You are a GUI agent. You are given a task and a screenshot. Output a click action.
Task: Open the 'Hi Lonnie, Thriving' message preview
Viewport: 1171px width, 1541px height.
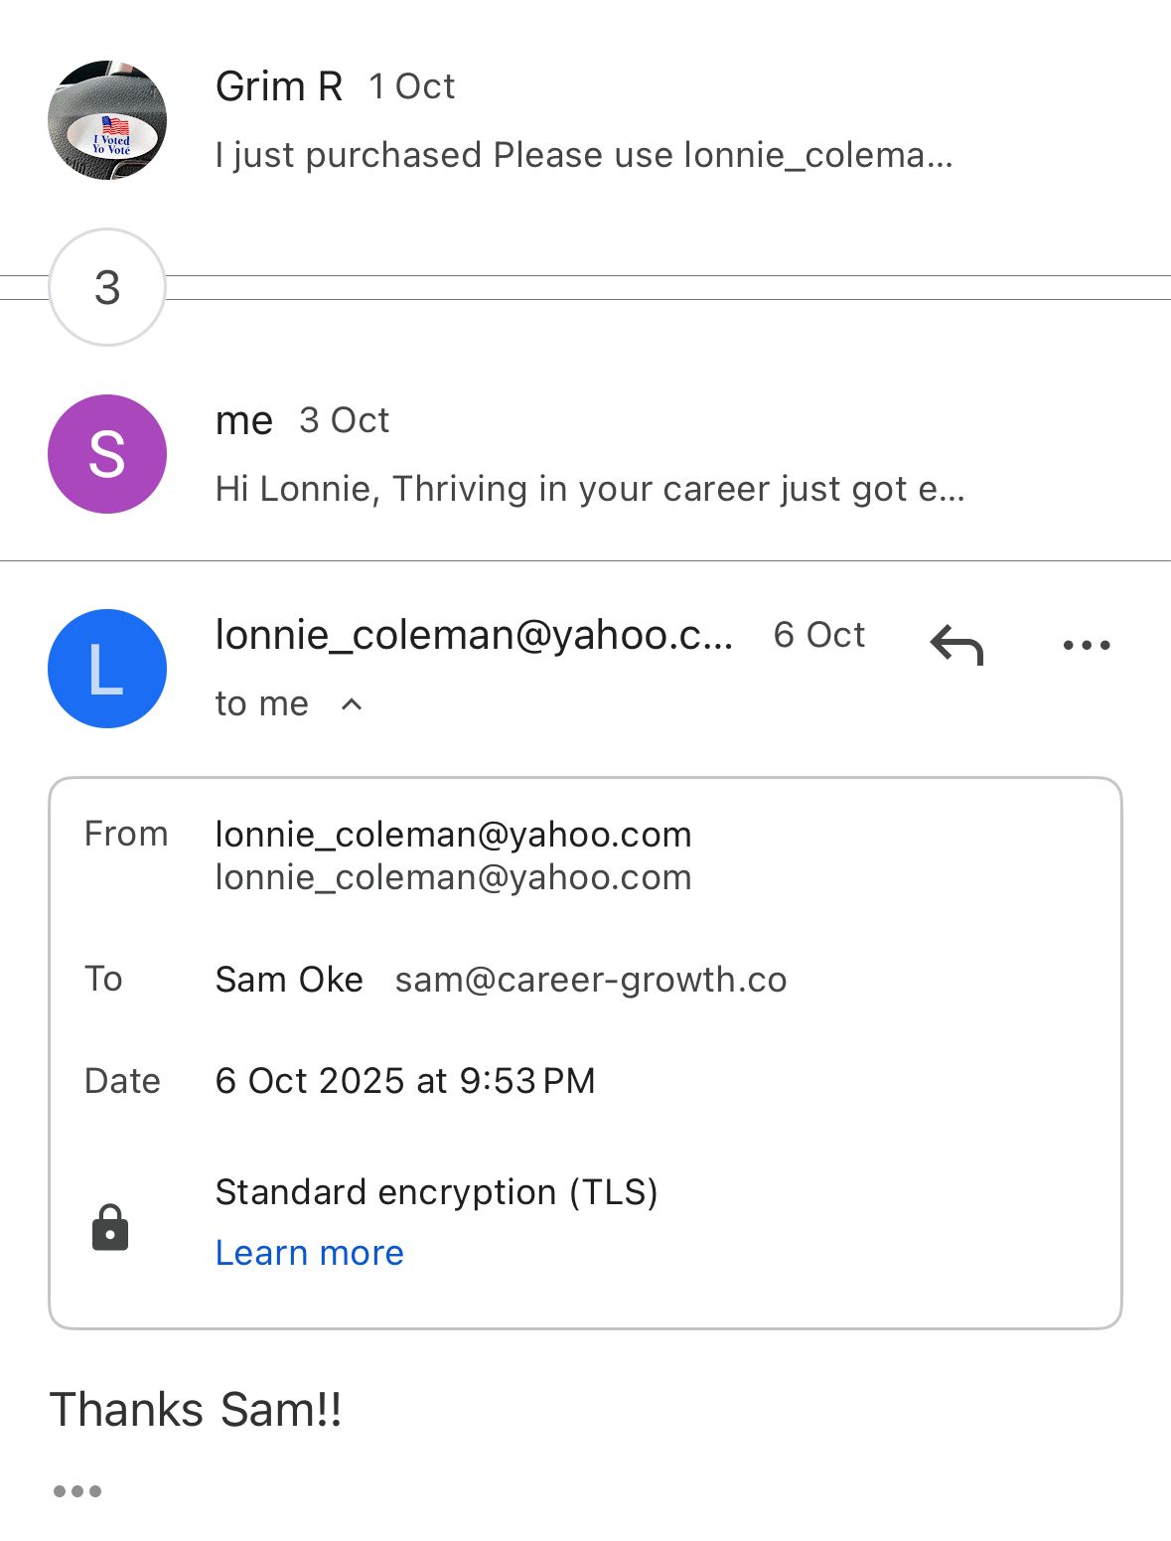pyautogui.click(x=590, y=489)
